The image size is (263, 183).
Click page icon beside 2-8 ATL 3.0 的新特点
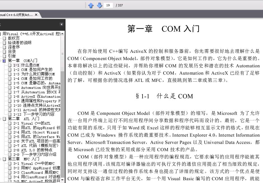[x=10, y=150]
